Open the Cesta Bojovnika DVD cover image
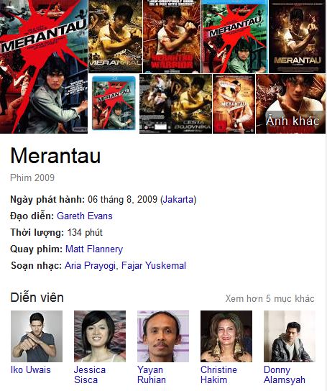 pos(175,103)
